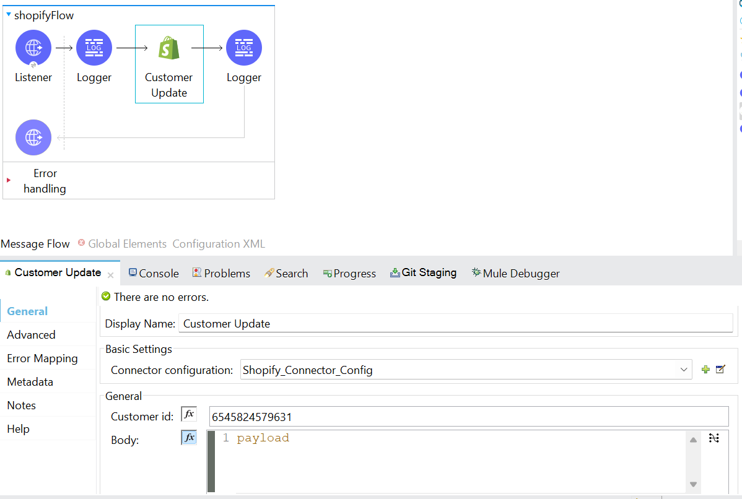The image size is (742, 499).
Task: Click the second Logger after Customer Update
Action: pos(244,48)
